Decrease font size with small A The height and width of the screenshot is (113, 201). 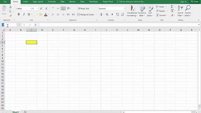(x=46, y=8)
